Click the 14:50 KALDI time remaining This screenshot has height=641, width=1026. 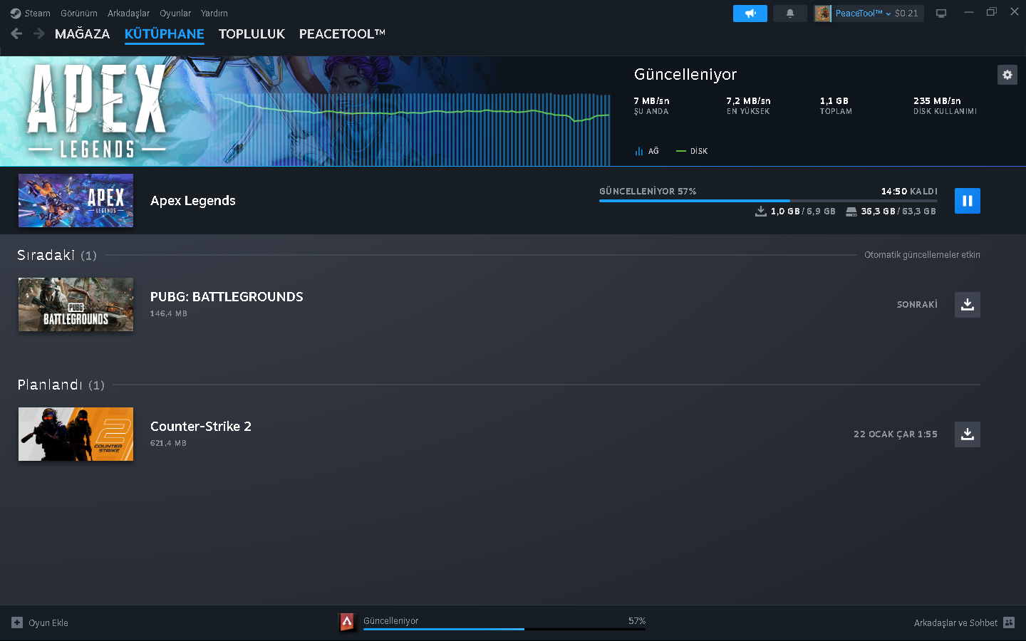(x=909, y=191)
